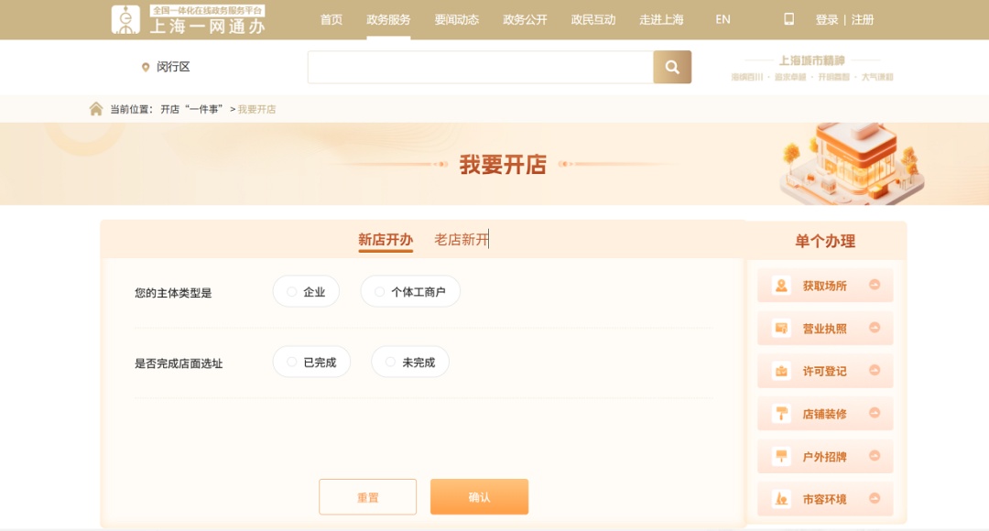Expand the 户外招牌 arrow
The height and width of the screenshot is (531, 989).
(875, 456)
